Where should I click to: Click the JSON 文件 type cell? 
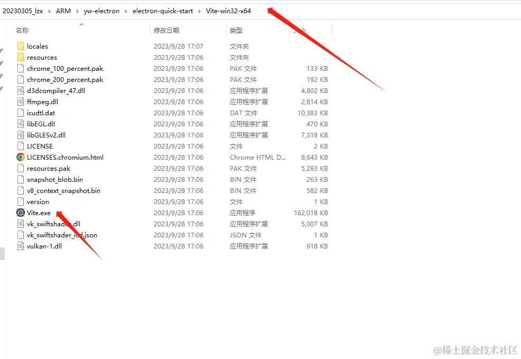coord(246,235)
